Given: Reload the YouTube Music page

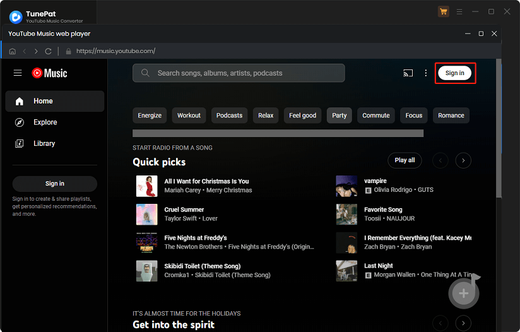Looking at the screenshot, I should coord(48,51).
